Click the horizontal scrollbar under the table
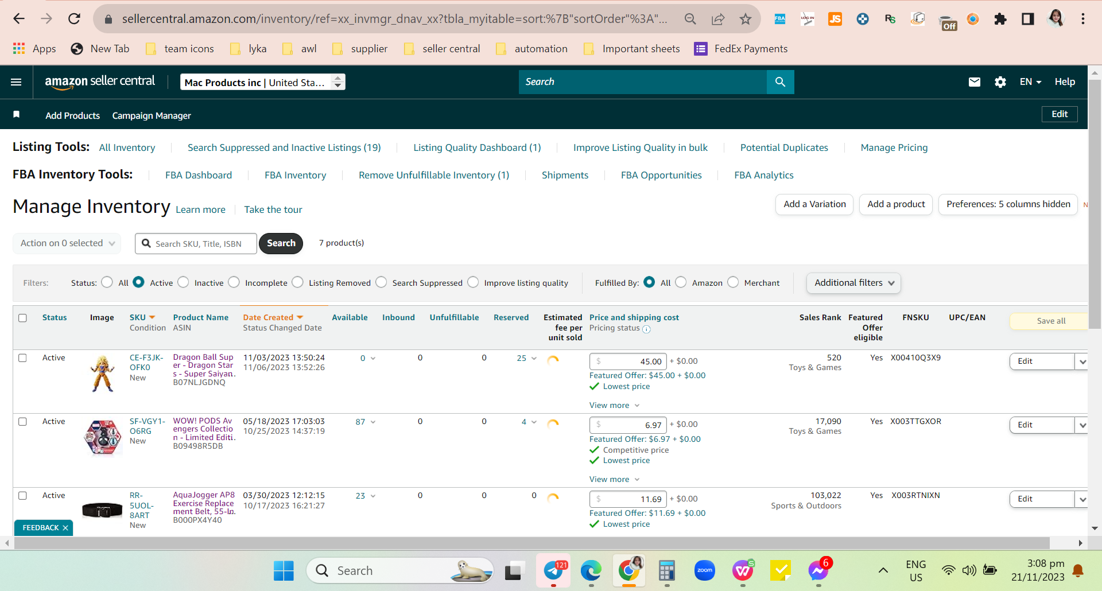Image resolution: width=1102 pixels, height=591 pixels. point(531,543)
